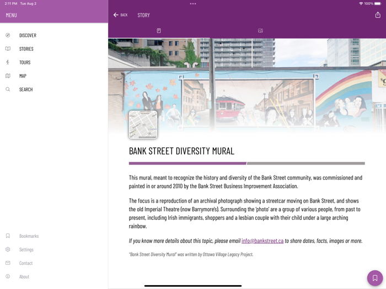Open the Discover compass icon
Viewport: 386px width, 289px height.
pyautogui.click(x=8, y=35)
